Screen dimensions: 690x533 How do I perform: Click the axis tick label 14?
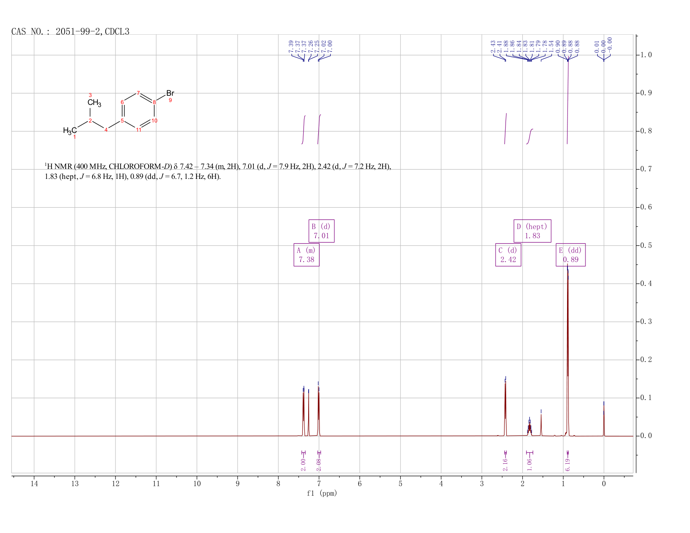[x=34, y=484]
